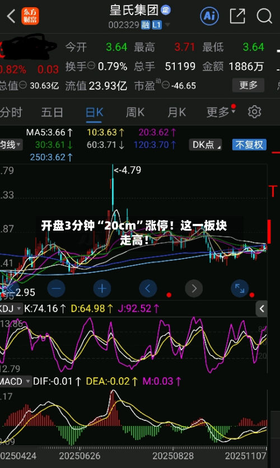280x468 pixels.
Task: Change the 不复权 adjustment setting
Action: click(249, 145)
